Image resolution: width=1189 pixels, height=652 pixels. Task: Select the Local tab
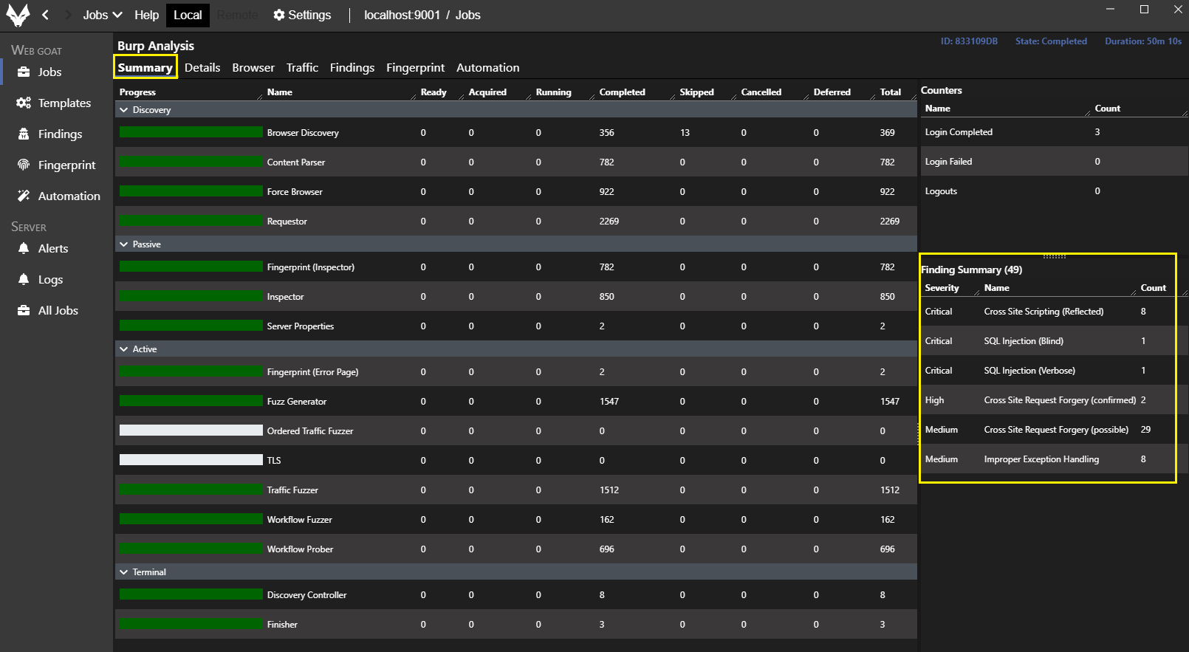pyautogui.click(x=188, y=15)
